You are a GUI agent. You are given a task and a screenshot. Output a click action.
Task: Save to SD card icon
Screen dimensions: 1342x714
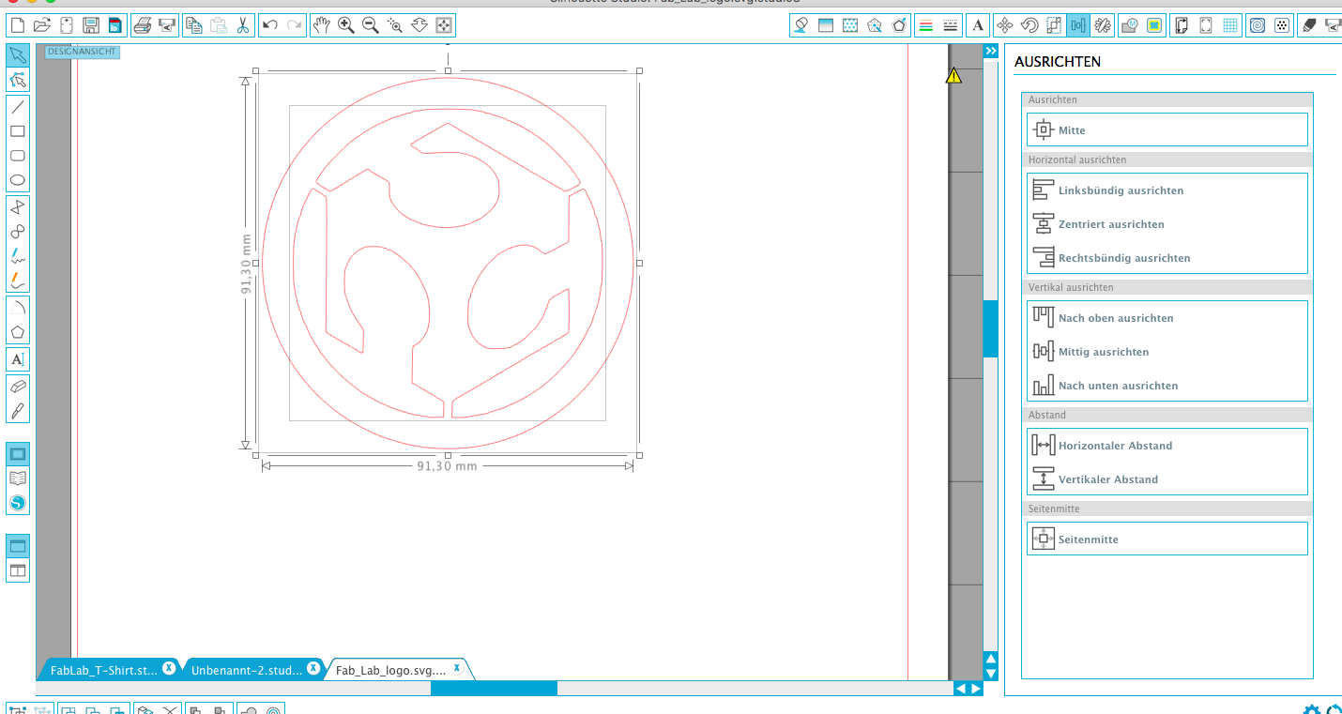pyautogui.click(x=114, y=25)
